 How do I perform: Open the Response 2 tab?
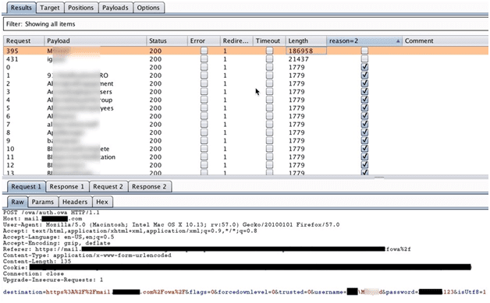[x=149, y=187]
